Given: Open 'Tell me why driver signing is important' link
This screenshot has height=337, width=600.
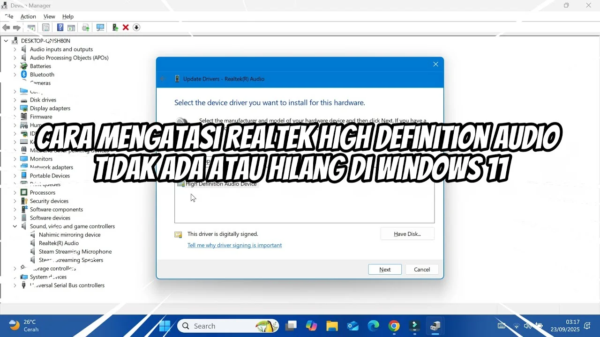Looking at the screenshot, I should [234, 245].
